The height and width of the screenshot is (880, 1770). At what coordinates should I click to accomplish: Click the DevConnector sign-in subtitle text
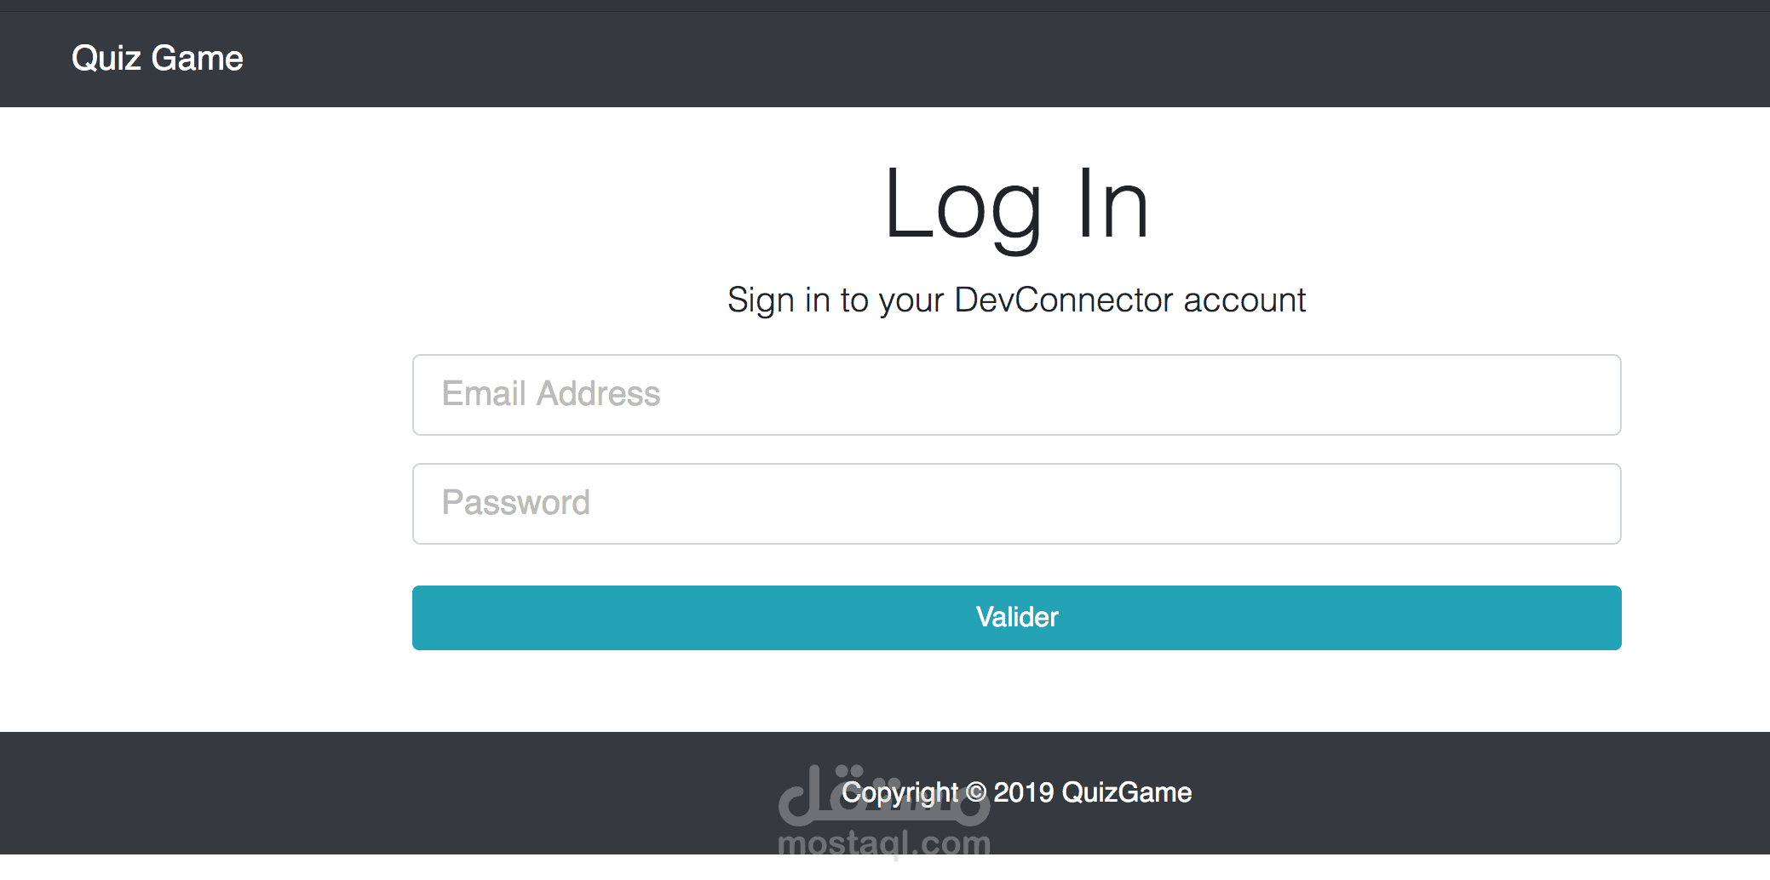click(x=1016, y=300)
